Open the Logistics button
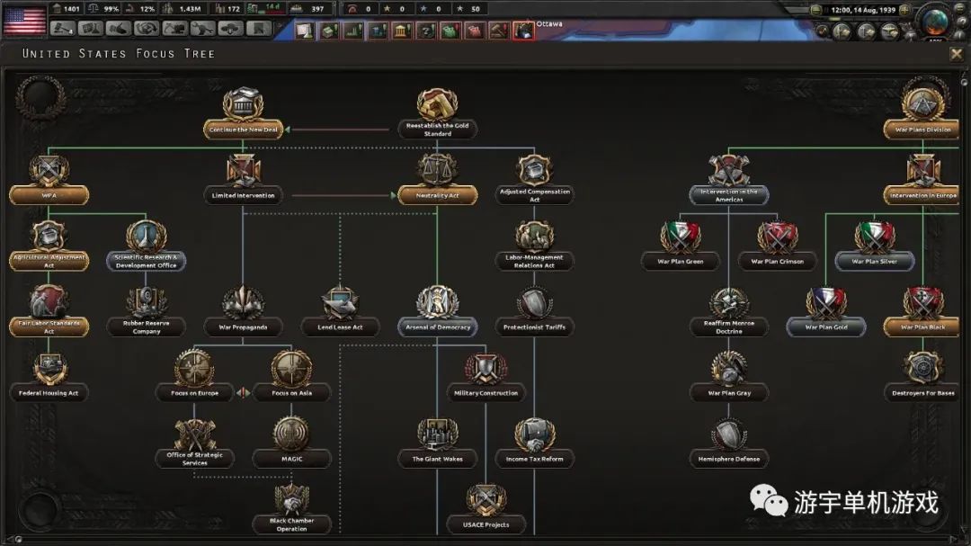Image resolution: width=971 pixels, height=546 pixels. click(x=259, y=29)
